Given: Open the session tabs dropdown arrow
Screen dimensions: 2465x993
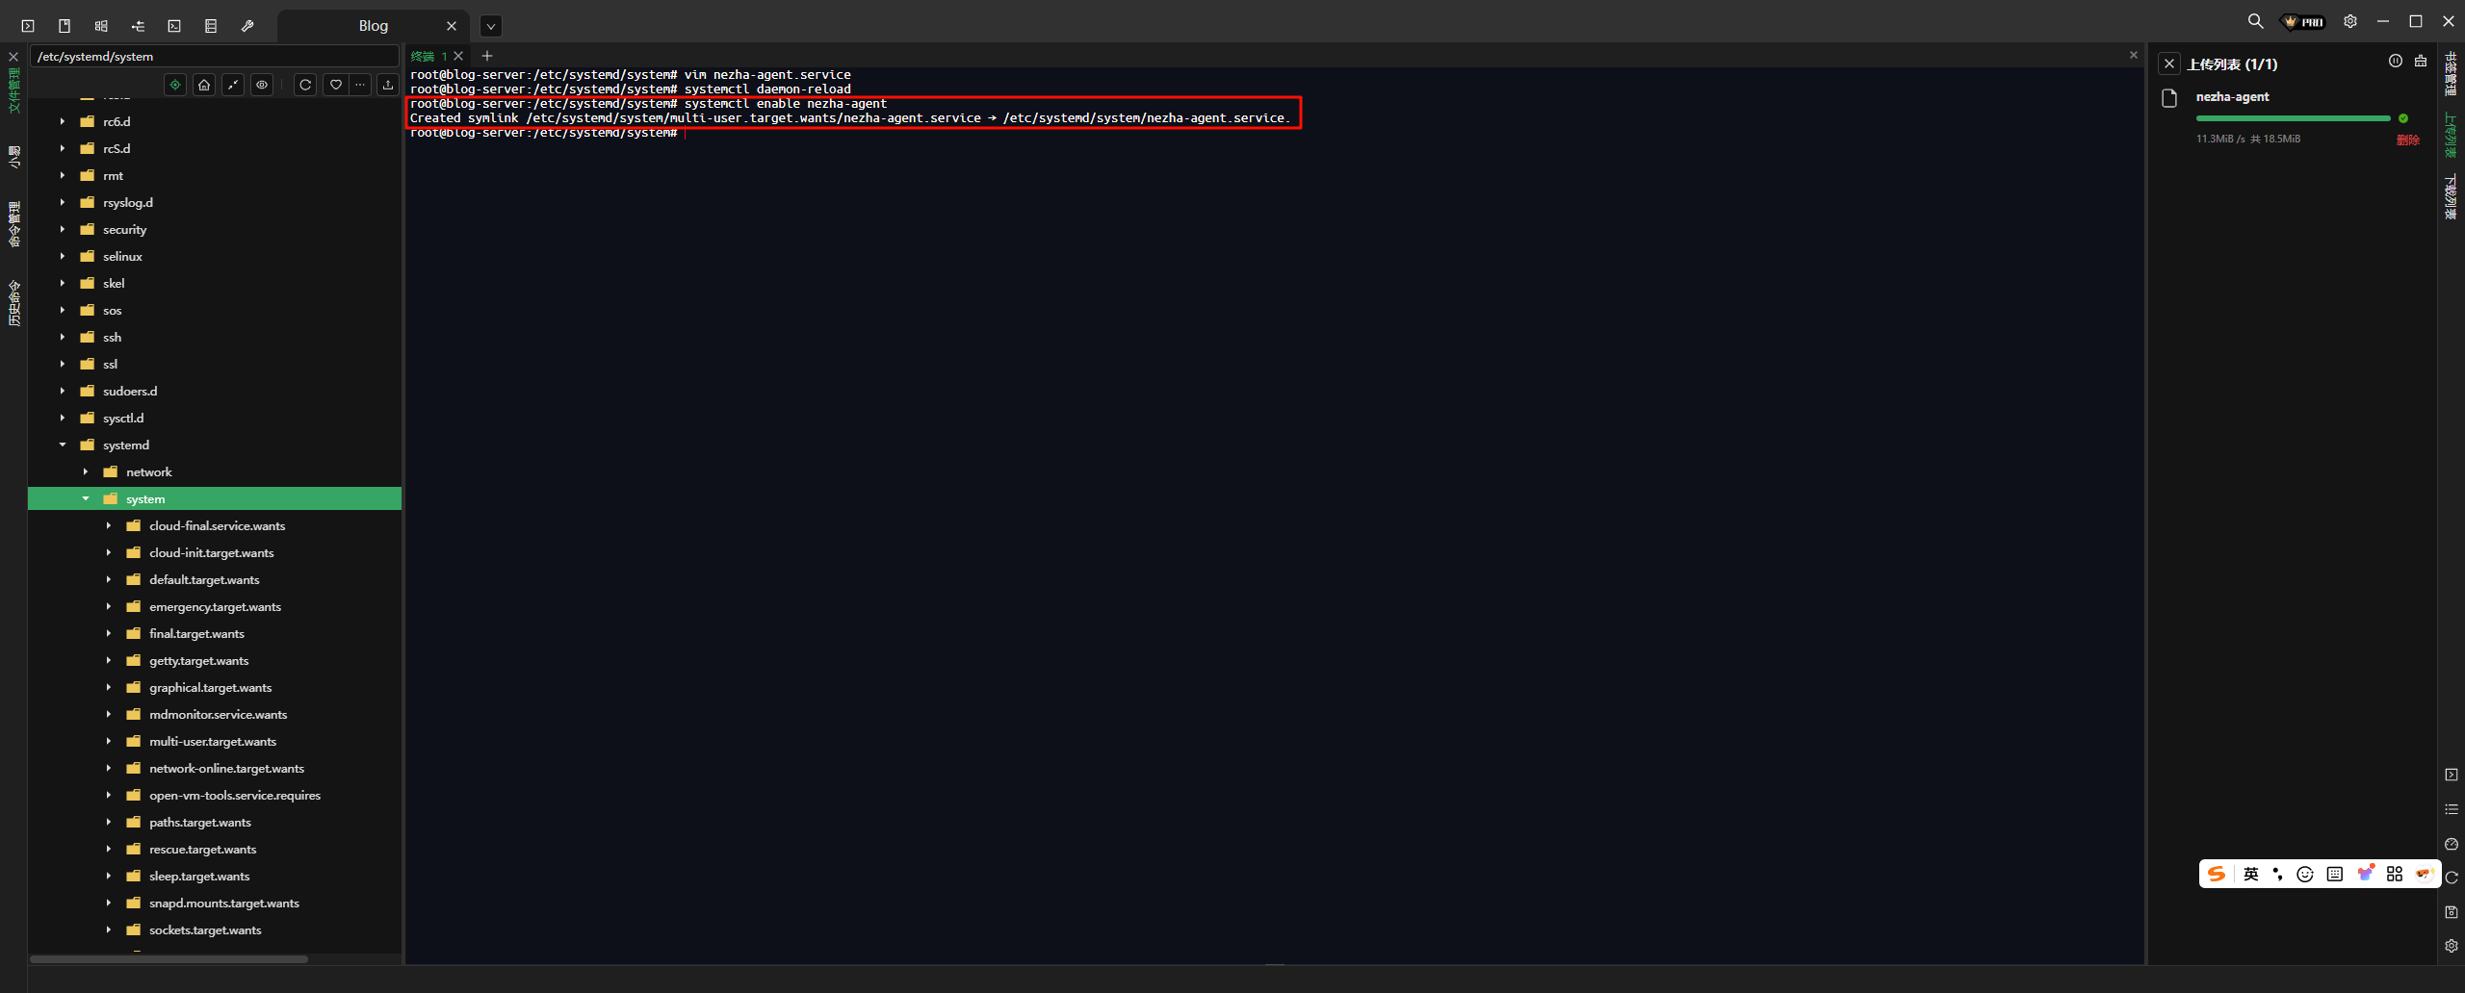Looking at the screenshot, I should point(491,26).
